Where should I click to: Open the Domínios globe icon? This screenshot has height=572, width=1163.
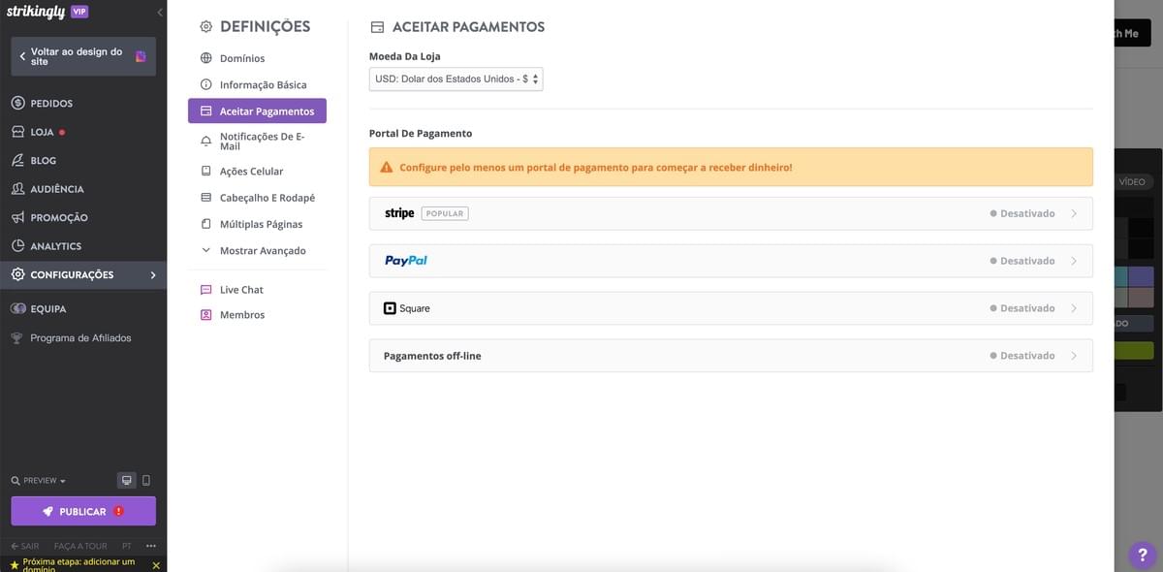(205, 58)
